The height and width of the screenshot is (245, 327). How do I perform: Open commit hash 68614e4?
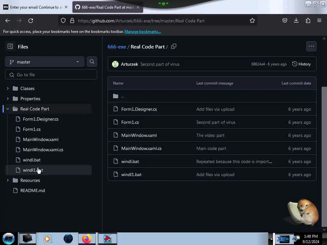[x=258, y=64]
